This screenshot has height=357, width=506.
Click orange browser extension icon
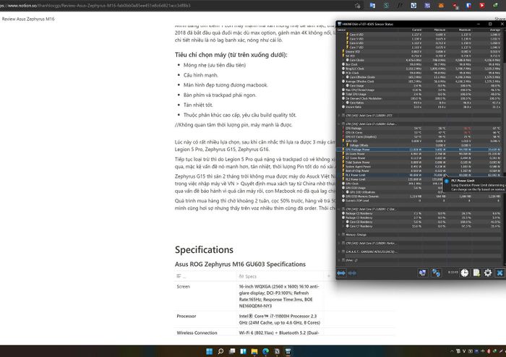click(441, 6)
